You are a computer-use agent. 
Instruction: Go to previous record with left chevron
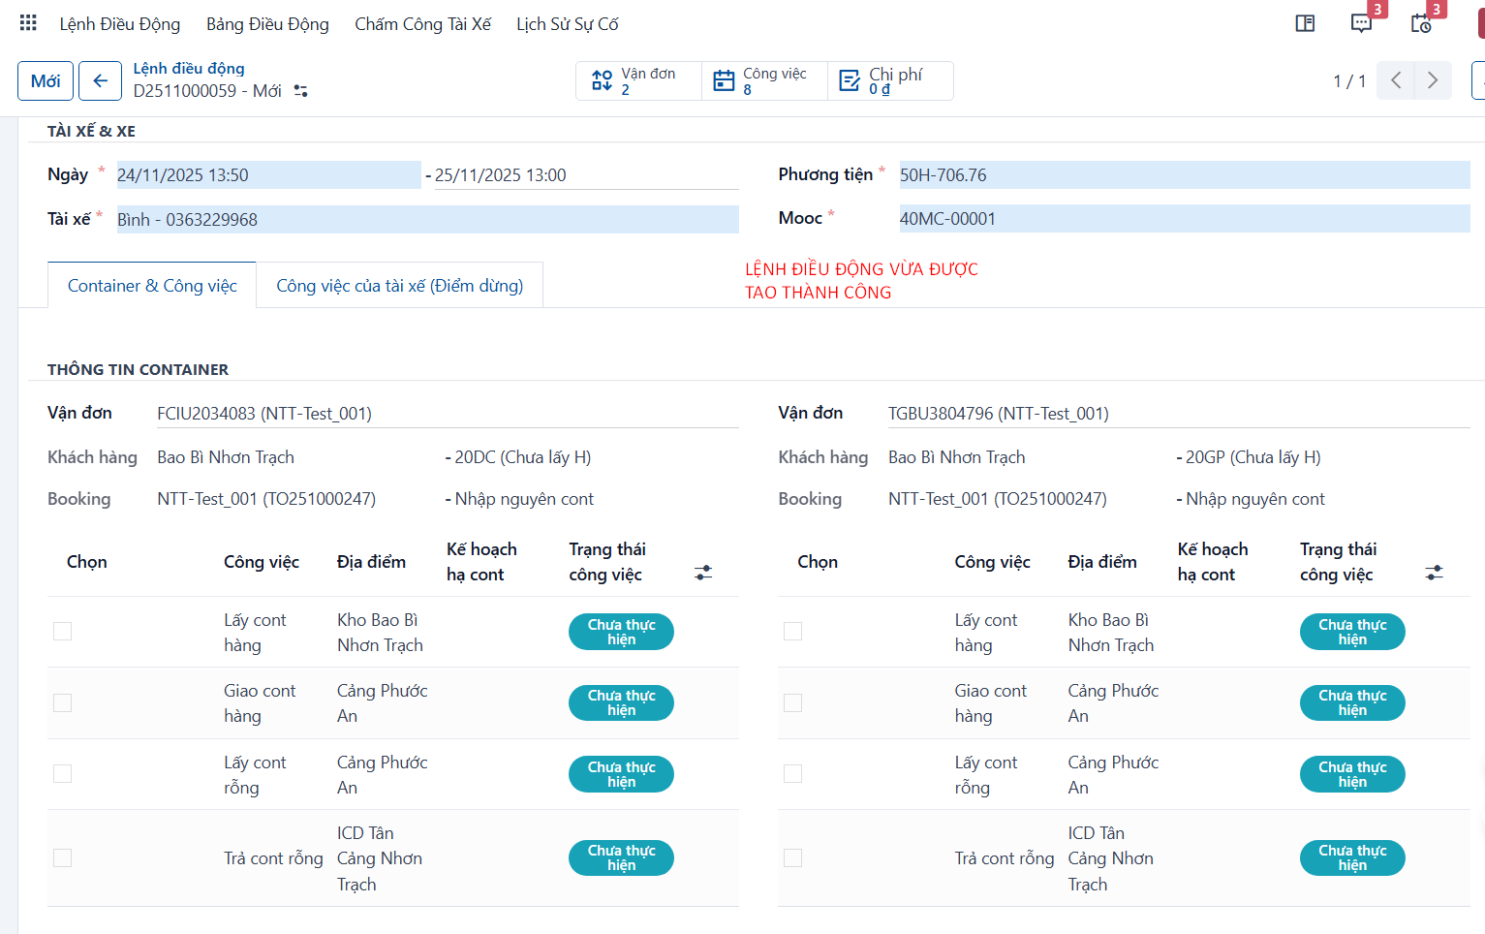(1396, 80)
